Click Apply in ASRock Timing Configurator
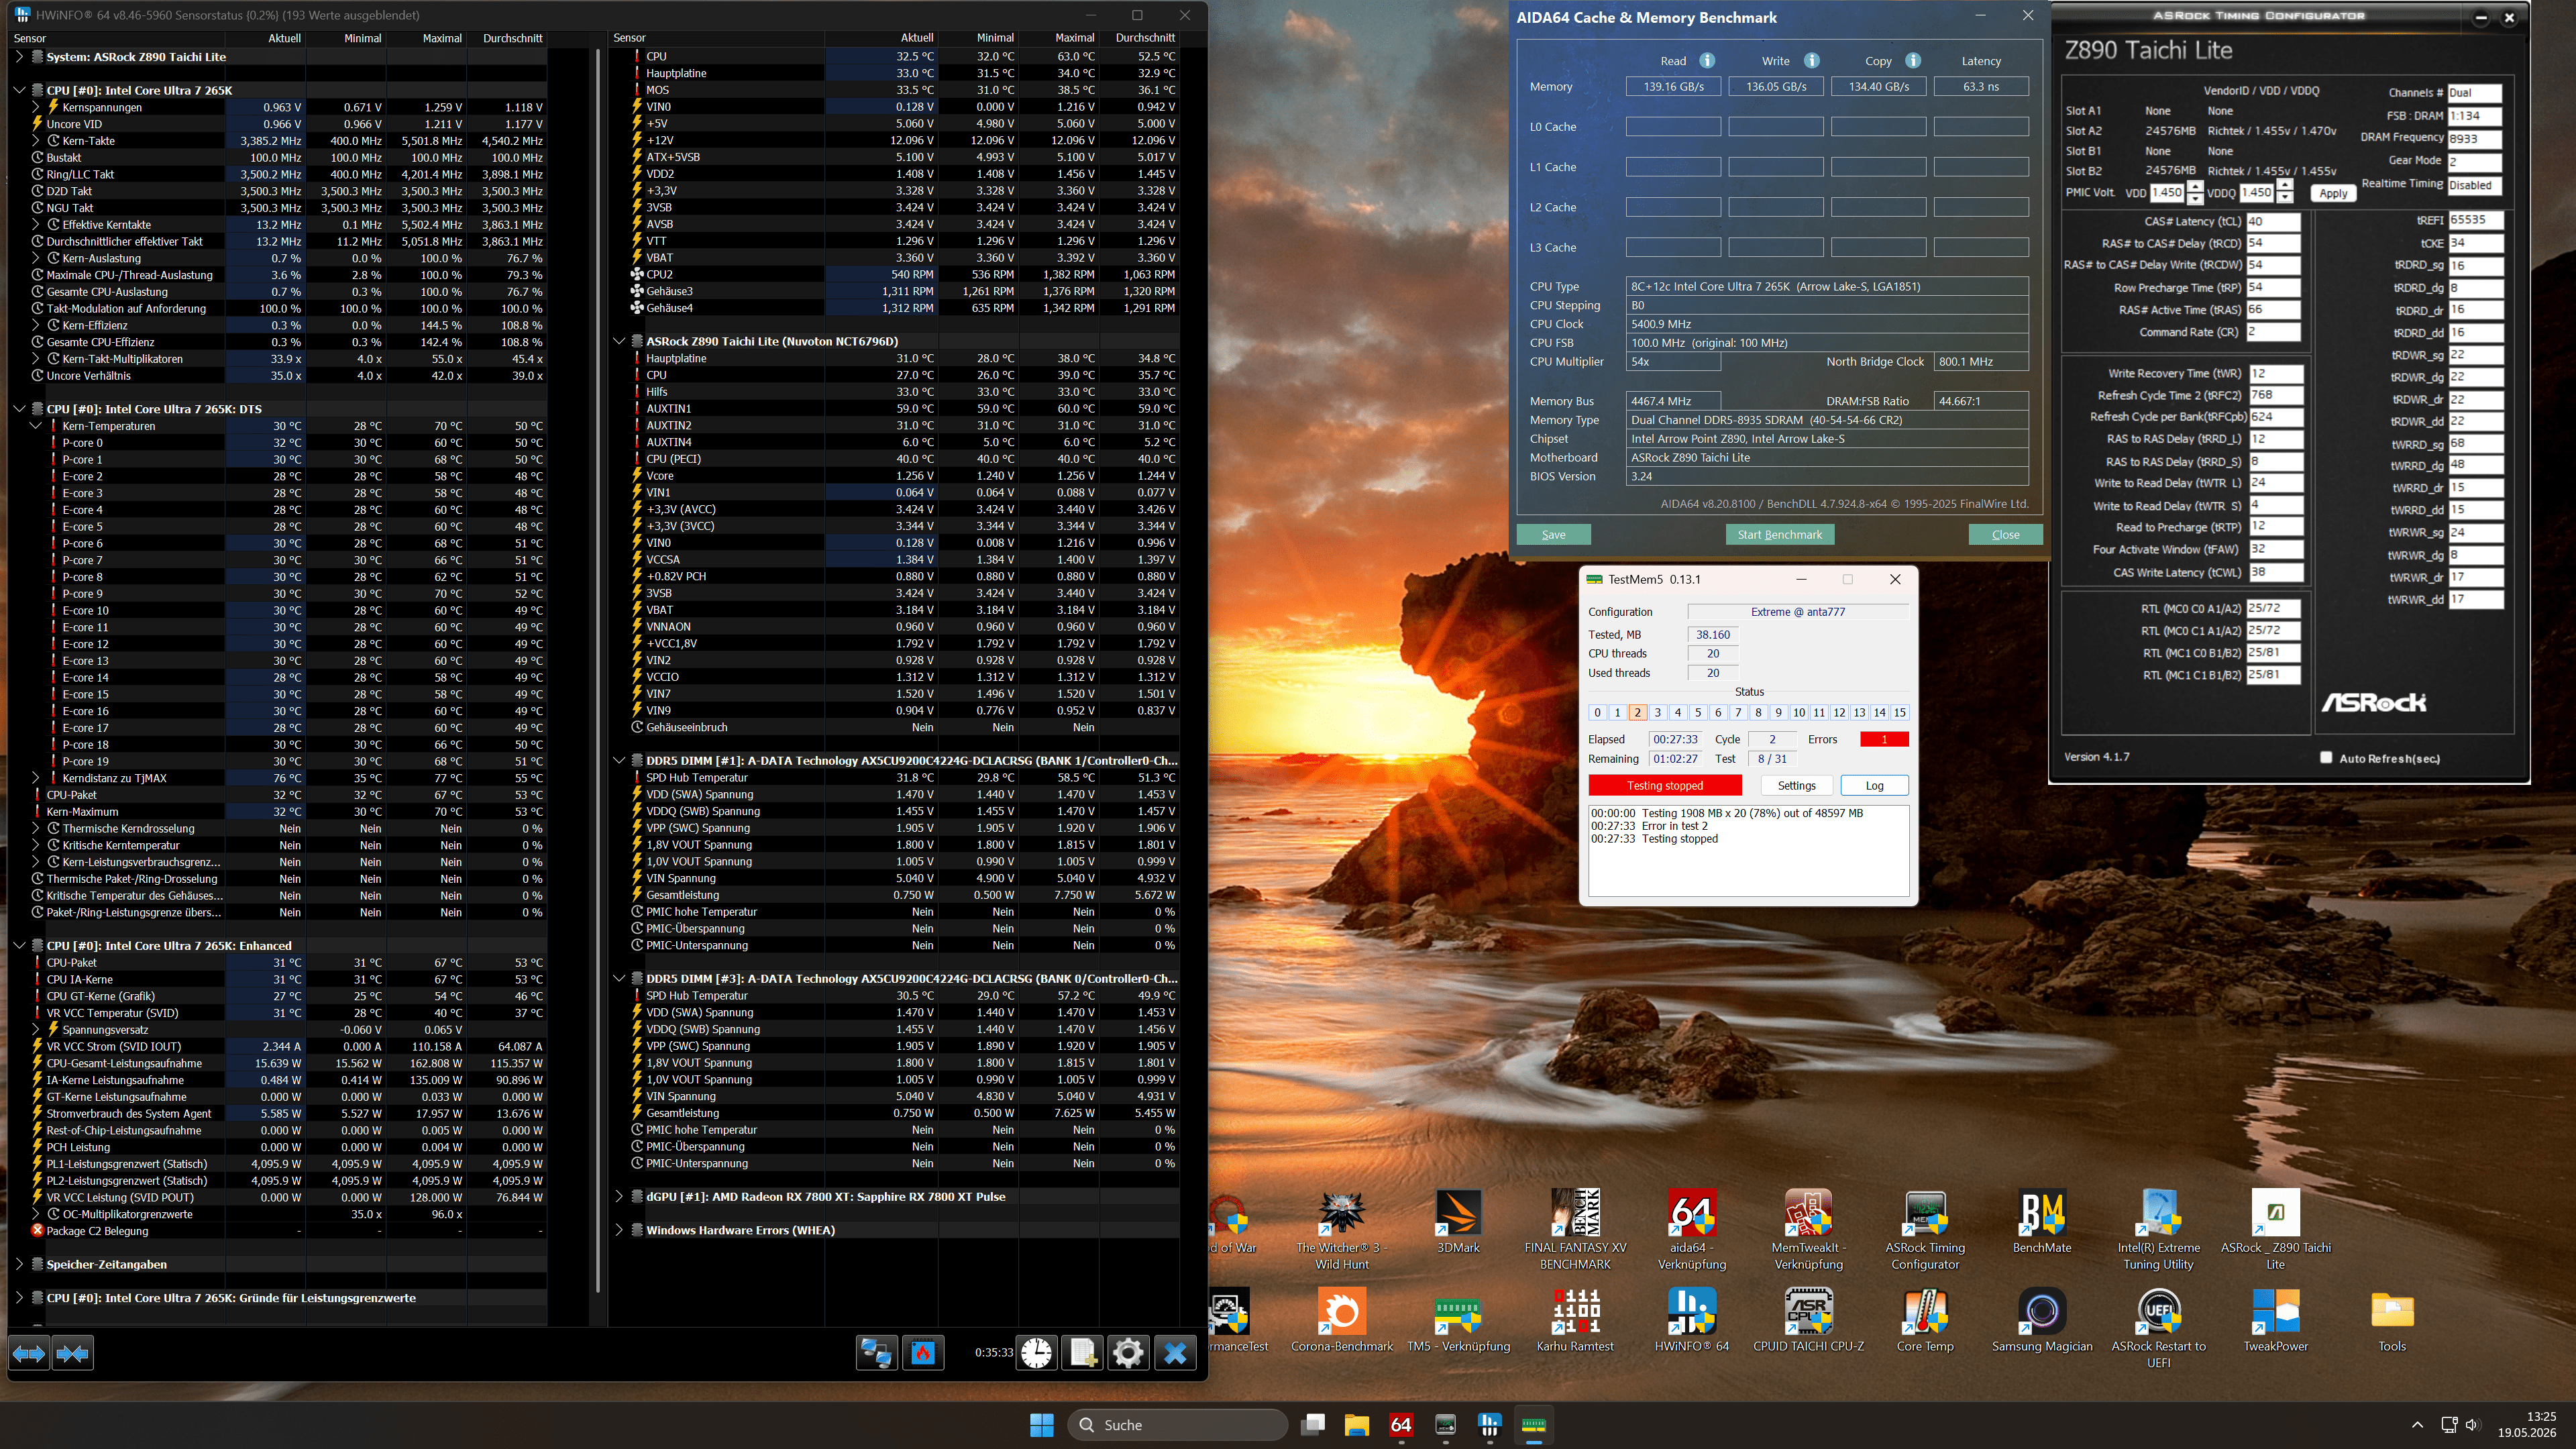This screenshot has width=2576, height=1449. point(2333,193)
